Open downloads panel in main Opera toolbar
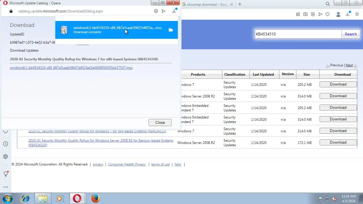The image size is (363, 204). (348, 14)
